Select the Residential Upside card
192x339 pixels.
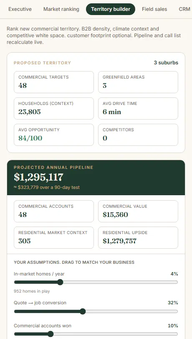click(x=138, y=237)
